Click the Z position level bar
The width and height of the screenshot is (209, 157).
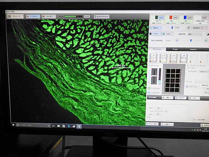(160, 76)
